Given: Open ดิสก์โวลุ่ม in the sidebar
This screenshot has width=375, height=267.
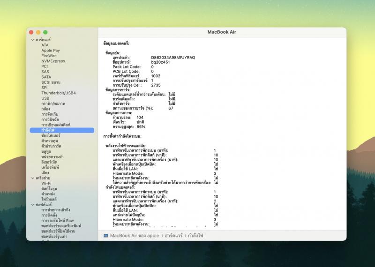Looking at the screenshot, I should tap(49, 189).
